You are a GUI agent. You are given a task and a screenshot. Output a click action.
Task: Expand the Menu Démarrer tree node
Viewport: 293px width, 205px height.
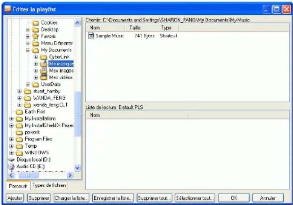[28, 43]
